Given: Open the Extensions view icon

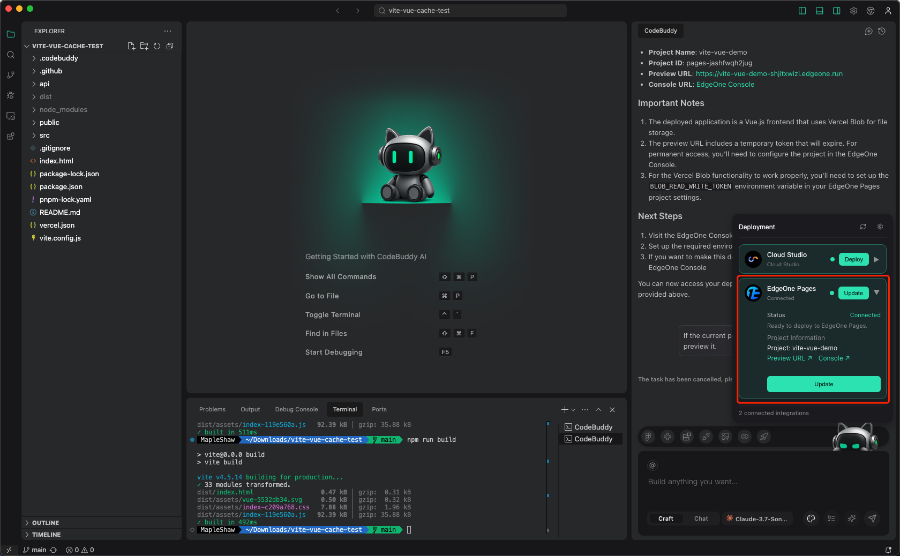Looking at the screenshot, I should pos(11,136).
